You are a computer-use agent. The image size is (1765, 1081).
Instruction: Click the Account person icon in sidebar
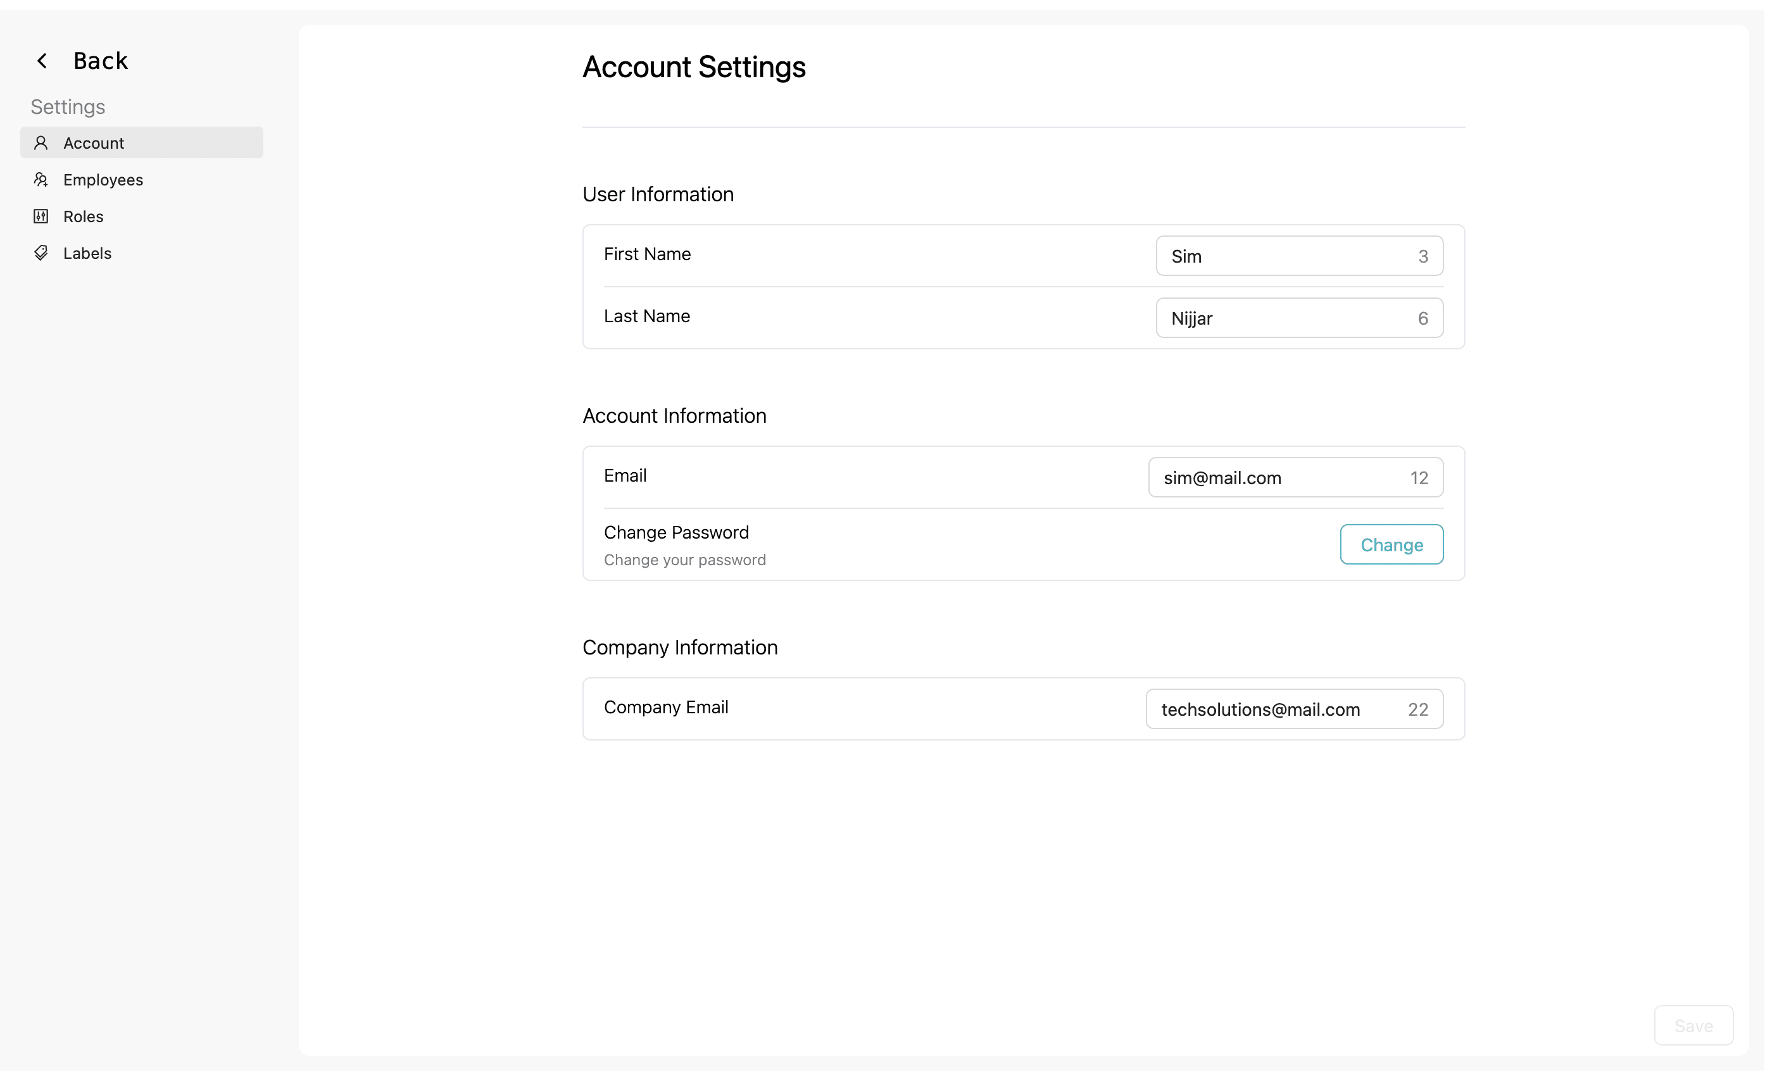pyautogui.click(x=41, y=143)
